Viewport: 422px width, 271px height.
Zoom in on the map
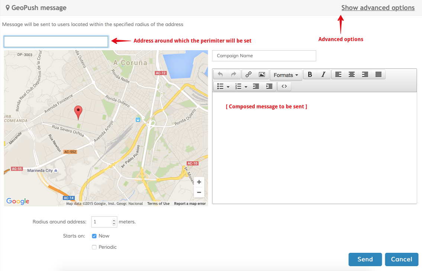click(x=199, y=182)
